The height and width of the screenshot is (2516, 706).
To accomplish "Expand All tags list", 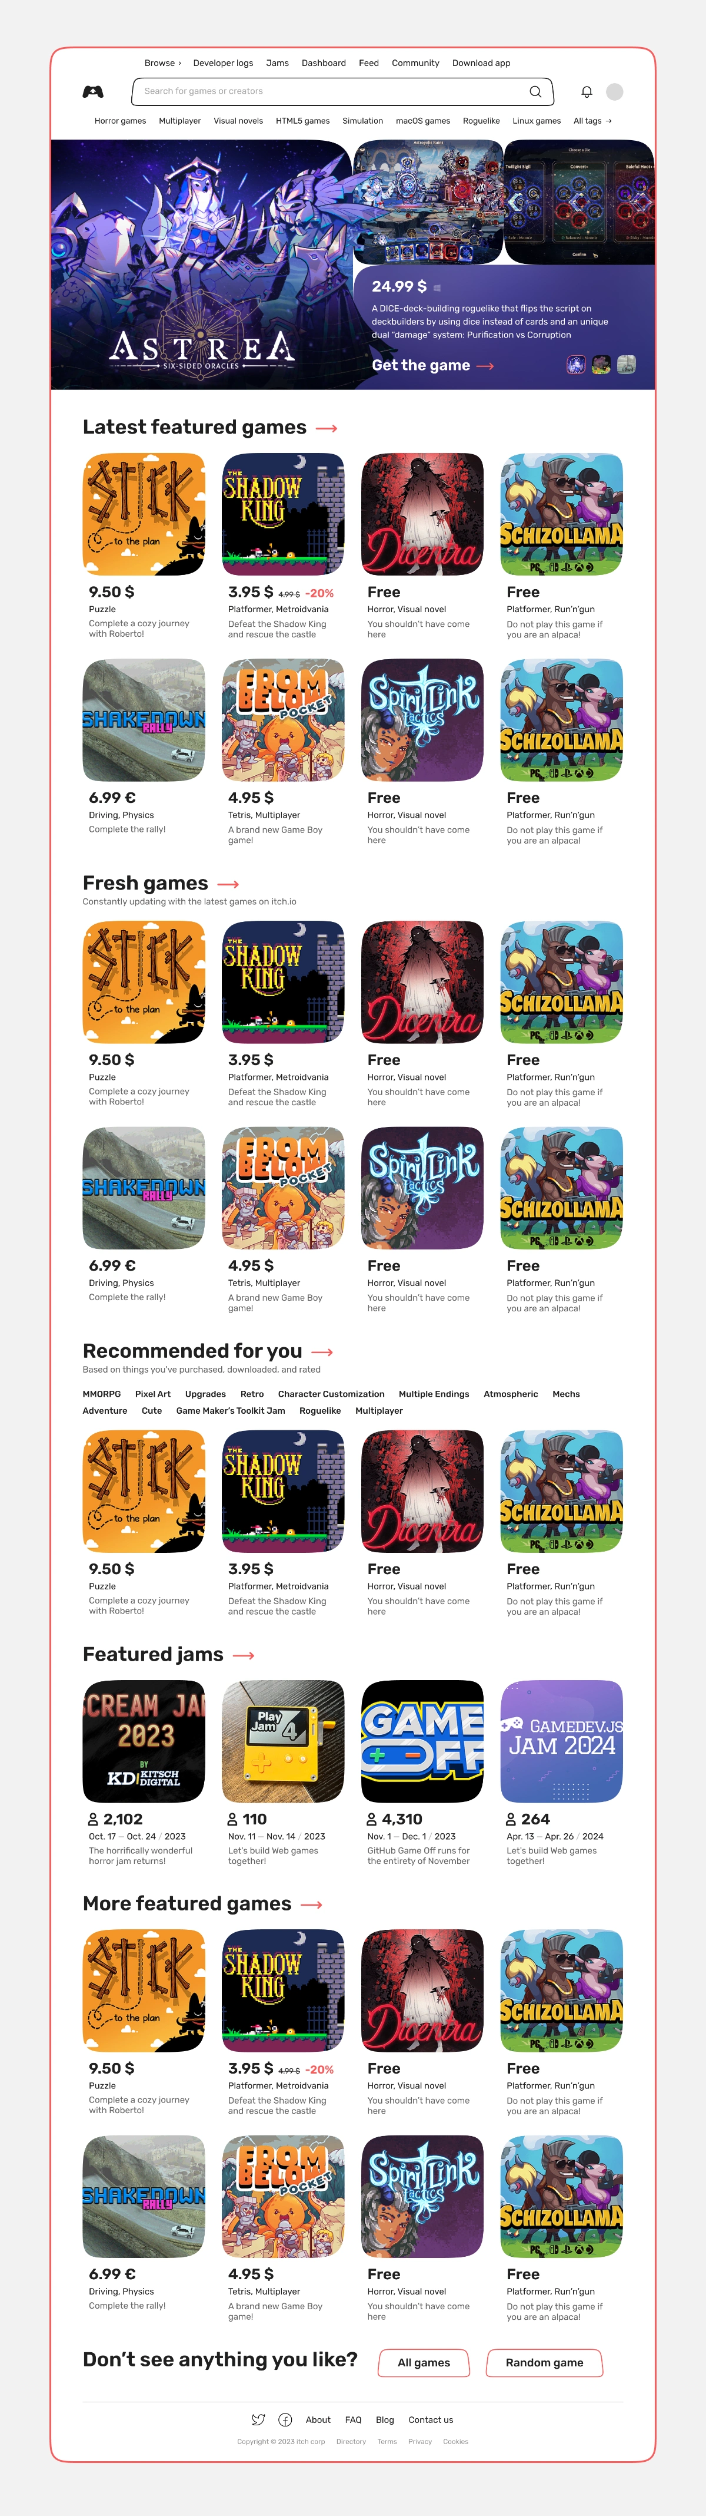I will (592, 121).
